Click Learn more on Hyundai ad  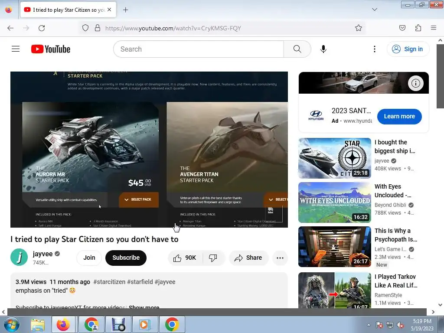point(399,116)
